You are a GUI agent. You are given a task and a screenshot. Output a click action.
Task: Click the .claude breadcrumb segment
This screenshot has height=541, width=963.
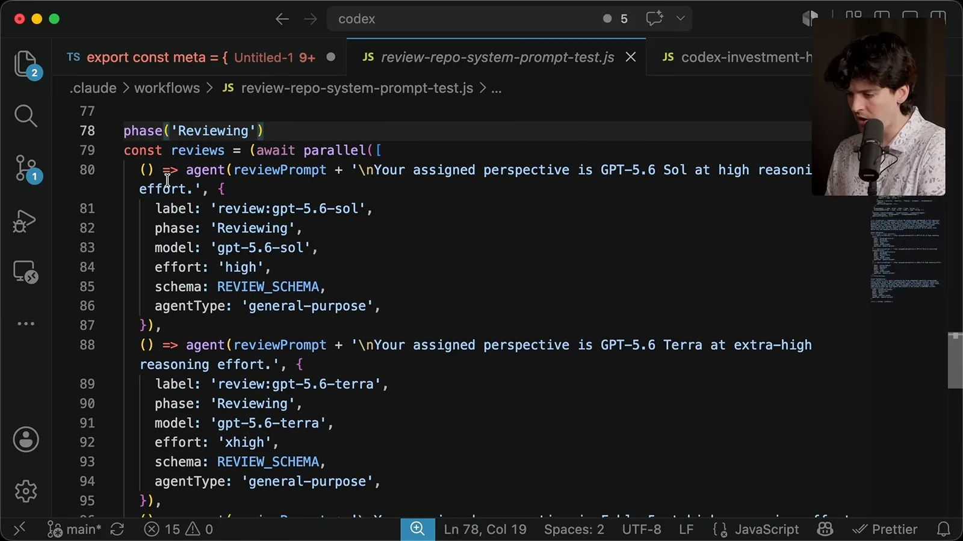93,88
